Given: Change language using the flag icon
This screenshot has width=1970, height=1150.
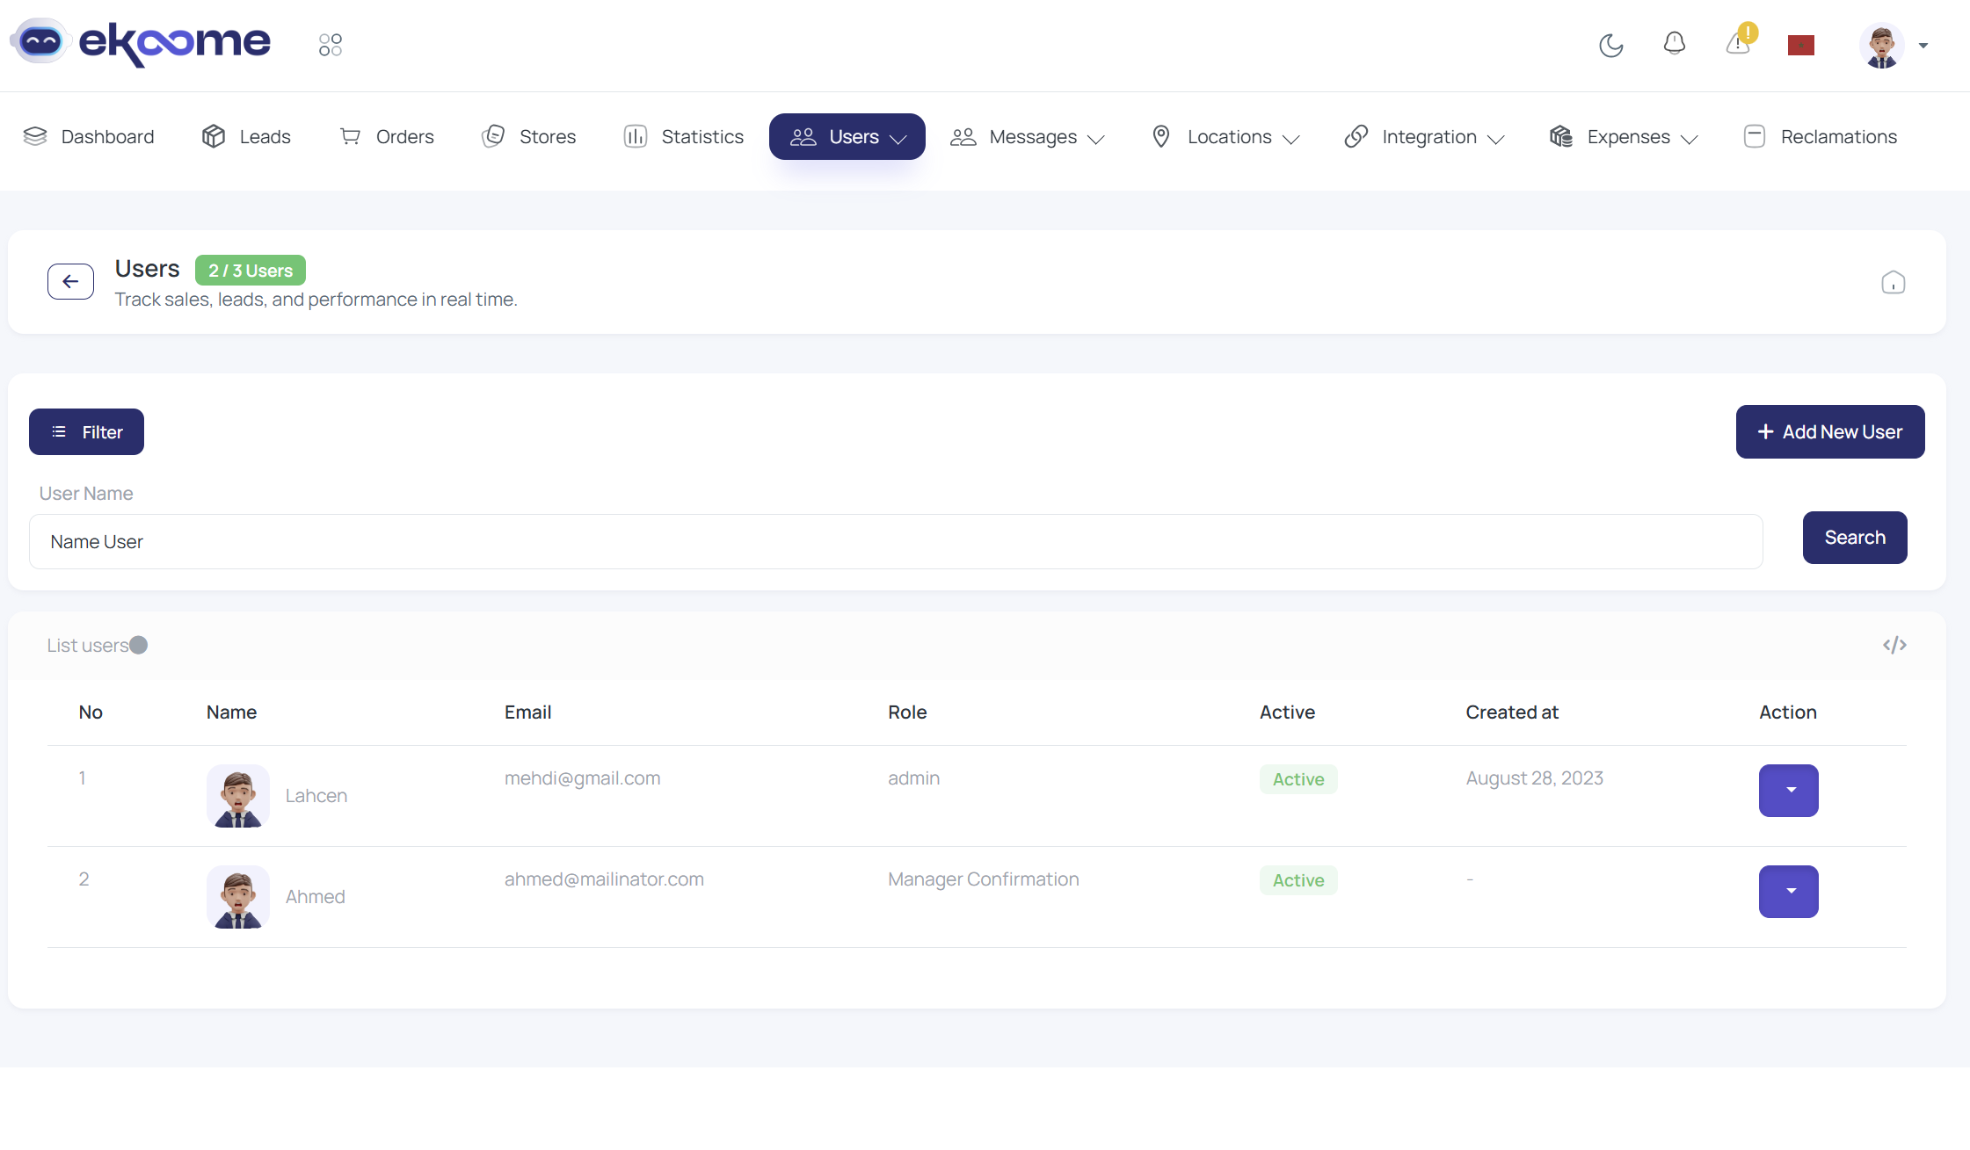Looking at the screenshot, I should [1801, 44].
